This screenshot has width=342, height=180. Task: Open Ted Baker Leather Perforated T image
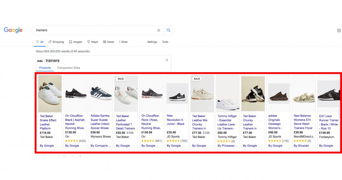(x=126, y=94)
